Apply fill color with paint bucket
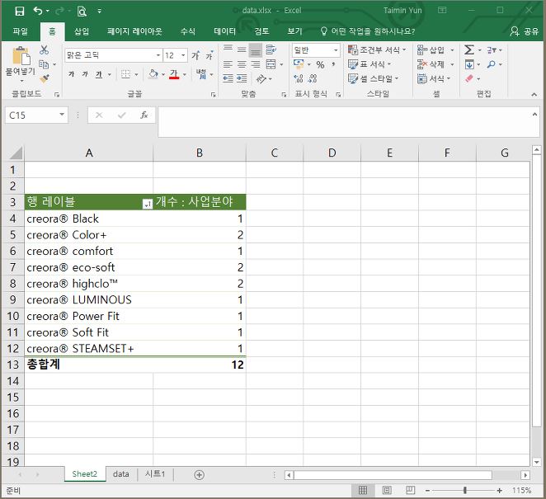This screenshot has width=546, height=499. click(x=153, y=74)
